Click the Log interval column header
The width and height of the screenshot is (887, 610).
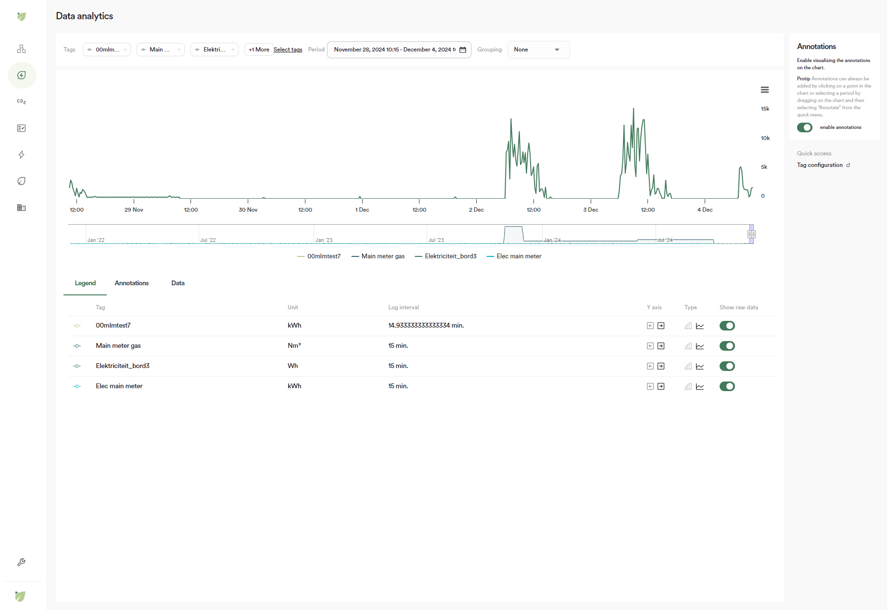[x=404, y=308]
